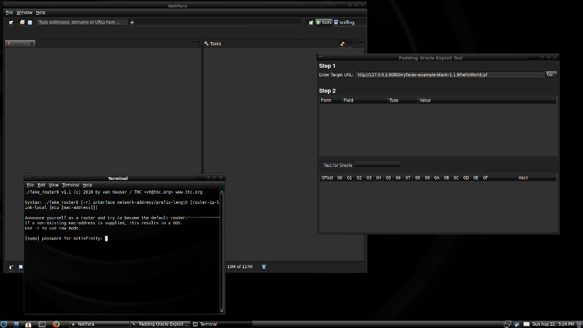The height and width of the screenshot is (328, 583).
Task: Click inside the Enter Target URL field
Action: tap(455, 74)
